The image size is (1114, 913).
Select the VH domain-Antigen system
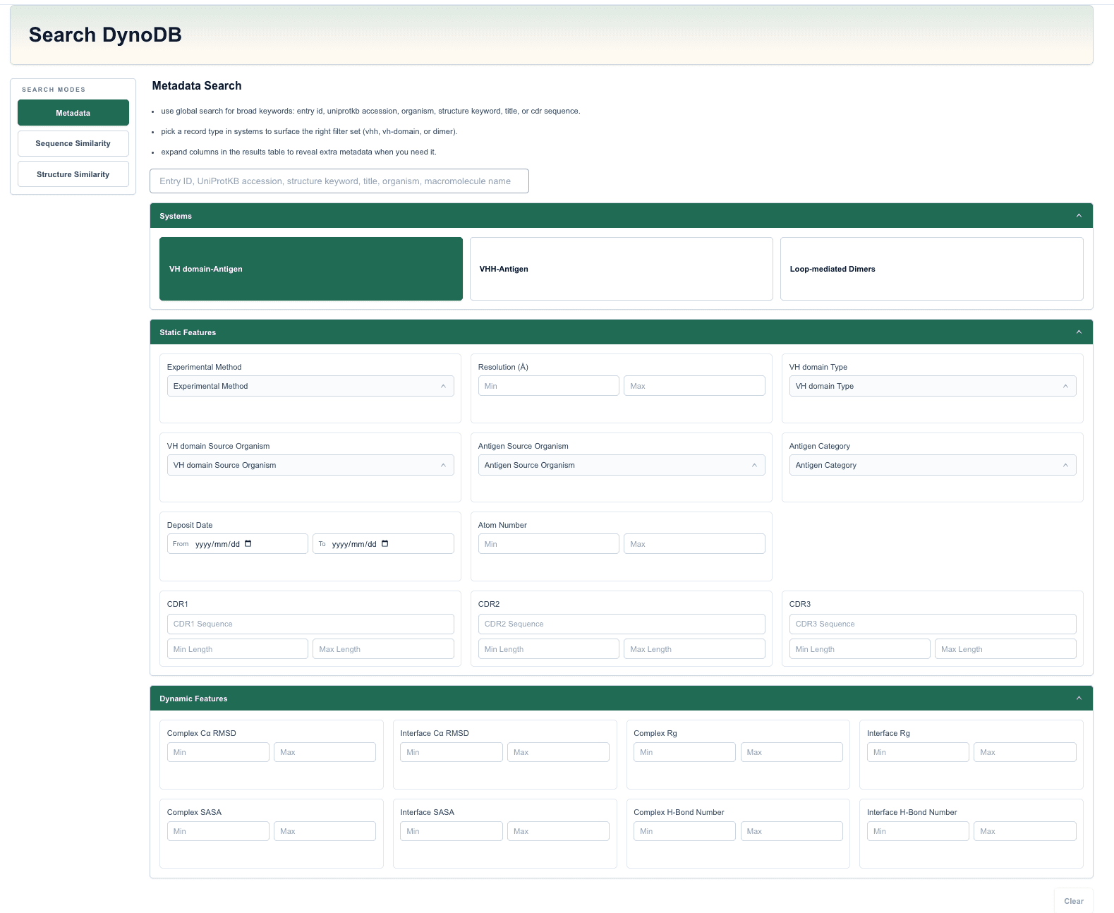click(311, 269)
